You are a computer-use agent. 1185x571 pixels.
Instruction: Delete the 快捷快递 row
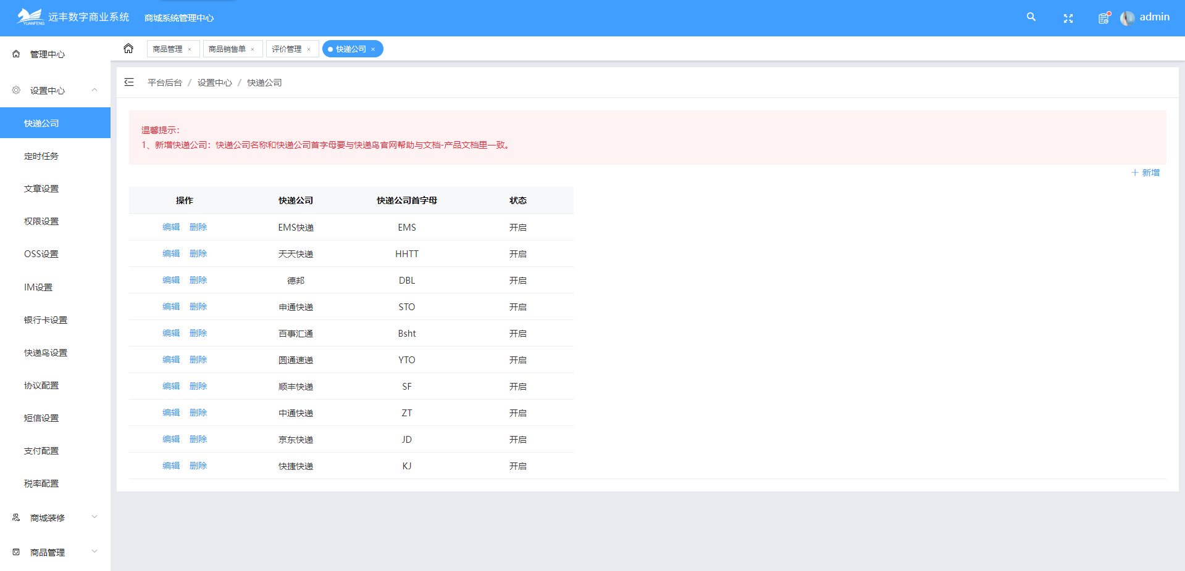tap(198, 466)
